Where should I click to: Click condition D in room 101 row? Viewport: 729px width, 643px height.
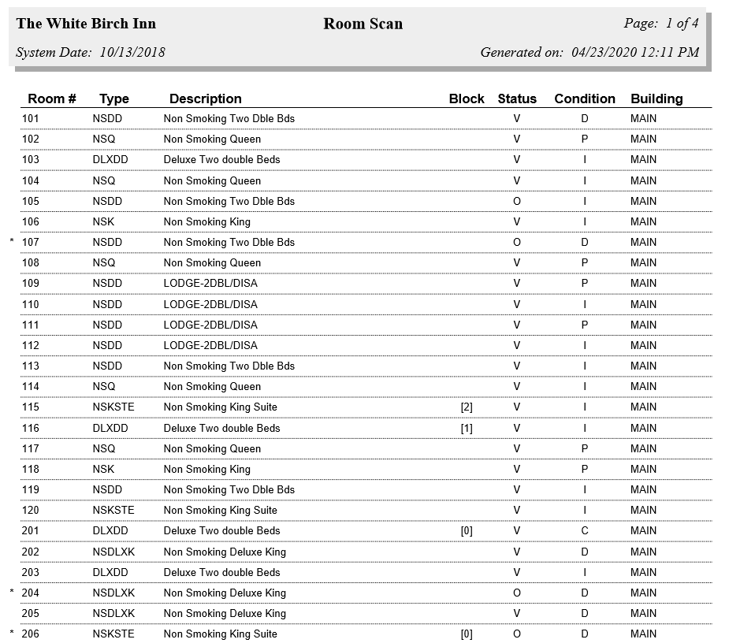click(x=585, y=118)
